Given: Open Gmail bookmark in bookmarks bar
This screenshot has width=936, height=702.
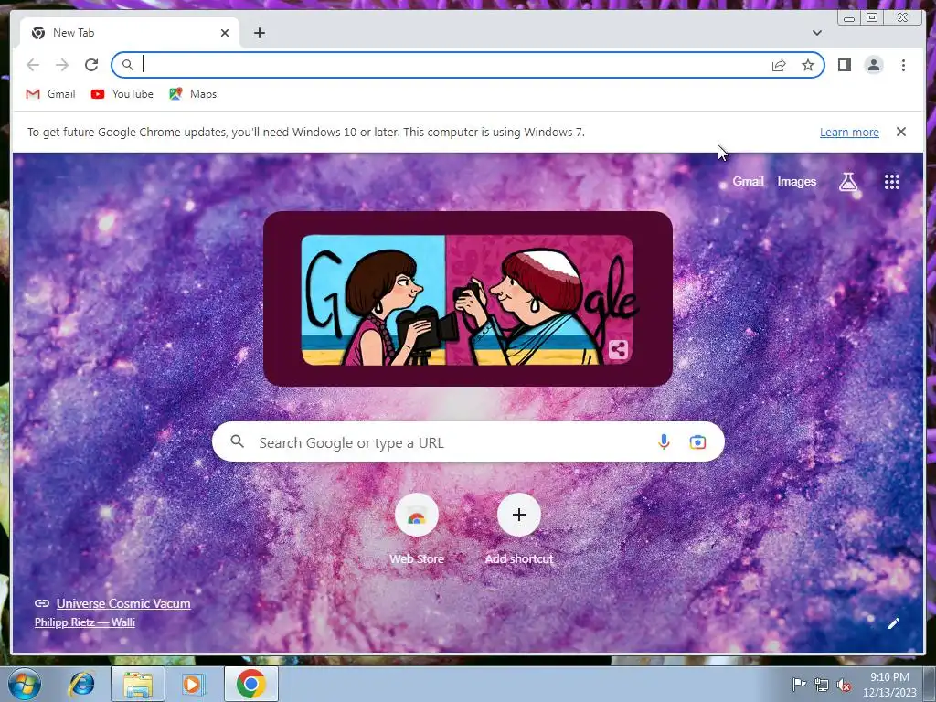Looking at the screenshot, I should [51, 94].
